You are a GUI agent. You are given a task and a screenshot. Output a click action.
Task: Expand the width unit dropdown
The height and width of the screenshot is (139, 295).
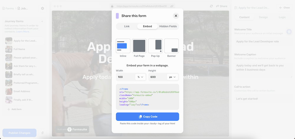pyautogui.click(x=140, y=77)
